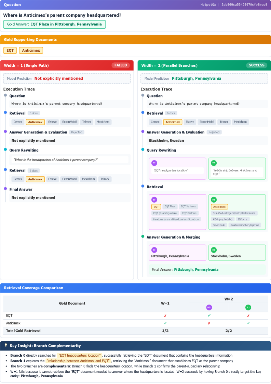This screenshot has width=271, height=384.
Task: Open the EQT Plaza document chip
Action: pos(170,206)
